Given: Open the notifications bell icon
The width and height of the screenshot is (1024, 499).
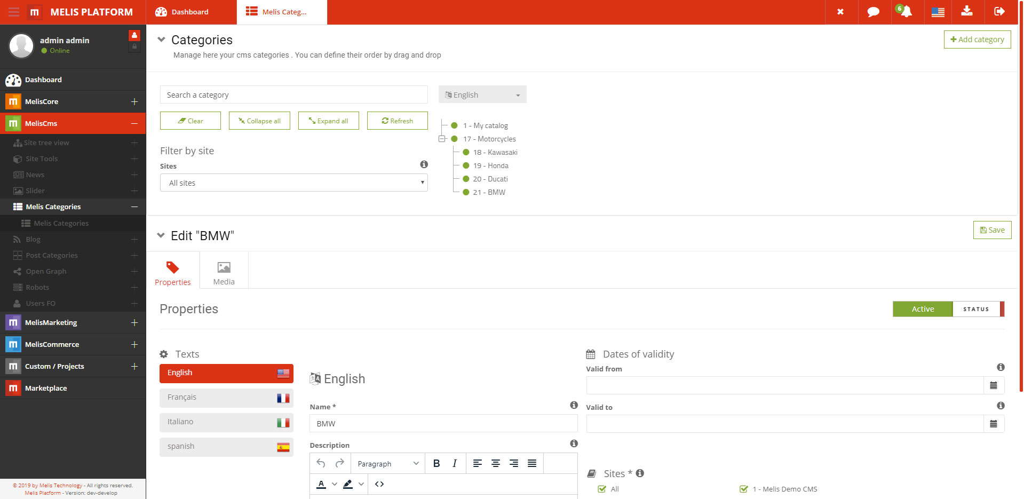Looking at the screenshot, I should (906, 12).
